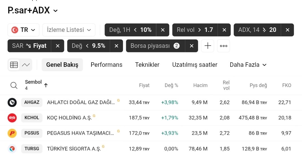Remove the Rel vol filter

pos(224,30)
